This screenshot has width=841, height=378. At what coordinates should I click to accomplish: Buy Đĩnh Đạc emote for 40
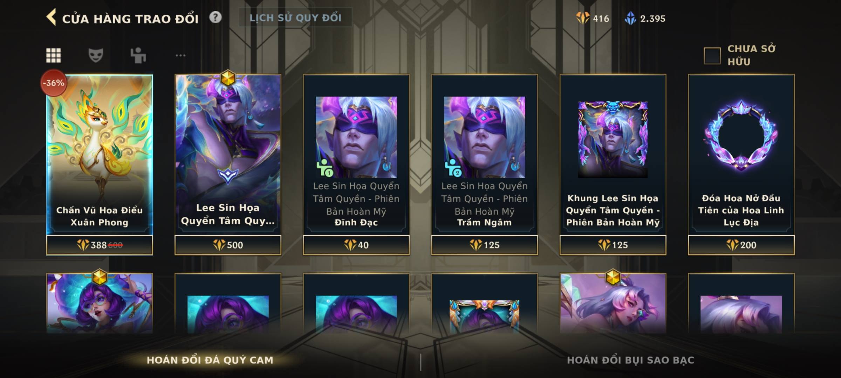point(356,245)
